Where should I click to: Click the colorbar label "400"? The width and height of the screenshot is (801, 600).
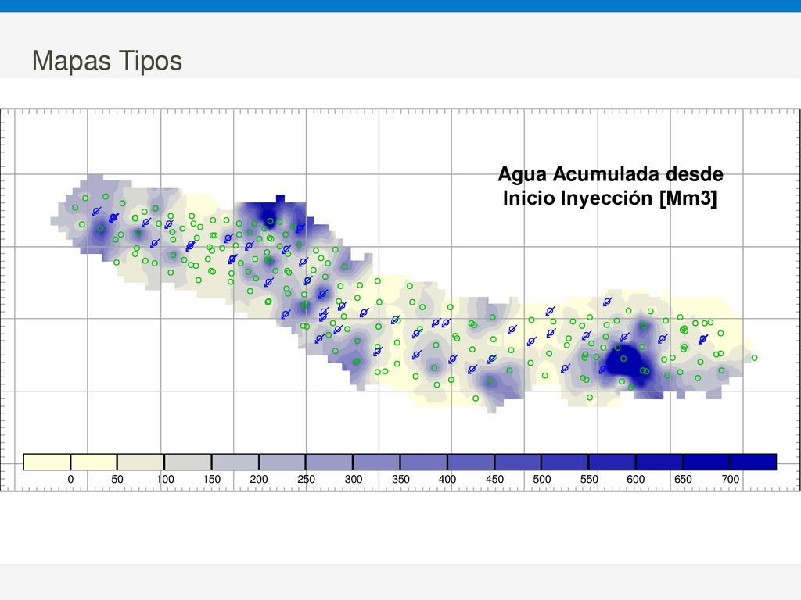coord(447,479)
